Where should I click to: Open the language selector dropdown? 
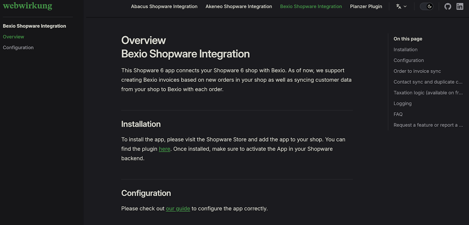(x=401, y=6)
